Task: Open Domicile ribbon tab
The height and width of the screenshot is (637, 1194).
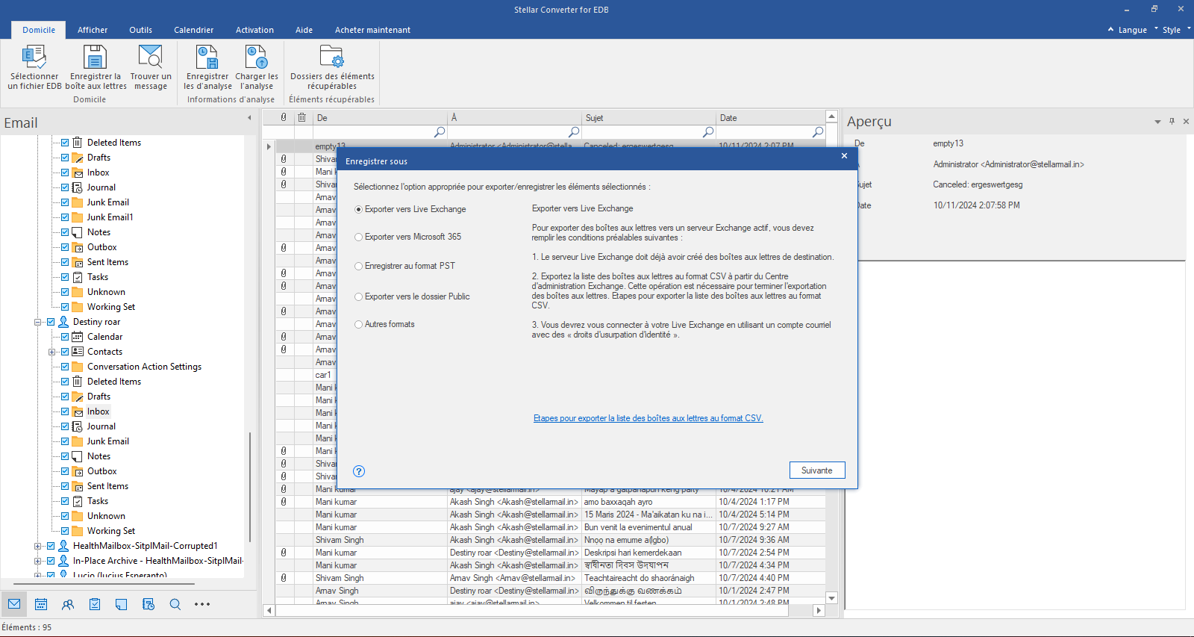Action: [39, 30]
